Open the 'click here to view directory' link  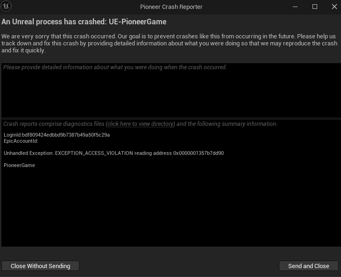tap(141, 124)
